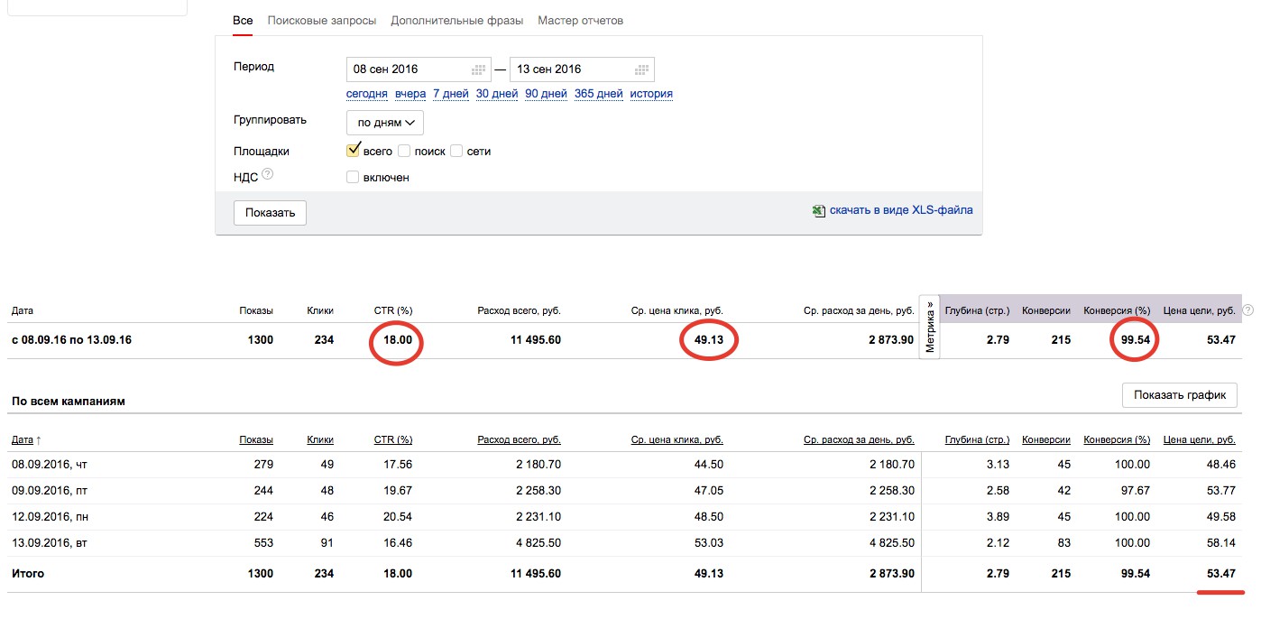Click help icon beside Цена цели column
This screenshot has height=619, width=1261.
point(1247,310)
